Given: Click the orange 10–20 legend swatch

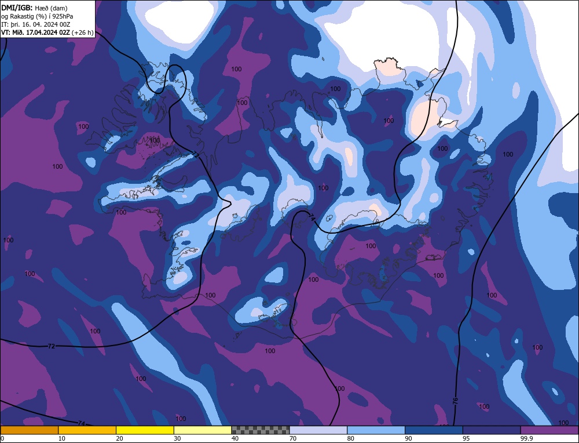Looking at the screenshot, I should tap(87, 430).
